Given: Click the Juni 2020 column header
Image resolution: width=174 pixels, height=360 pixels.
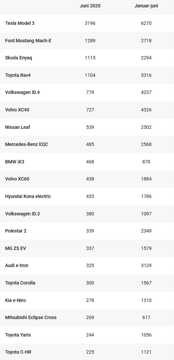Looking at the screenshot, I should [90, 6].
